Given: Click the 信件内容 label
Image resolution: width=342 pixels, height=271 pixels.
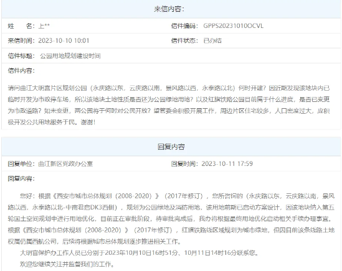Looking at the screenshot, I should (x=21, y=70).
